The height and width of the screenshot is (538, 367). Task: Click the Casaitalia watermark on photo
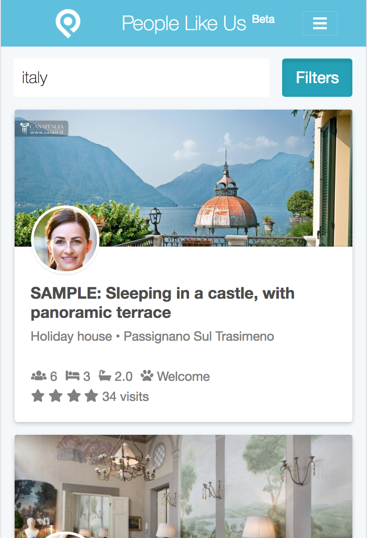coord(42,128)
